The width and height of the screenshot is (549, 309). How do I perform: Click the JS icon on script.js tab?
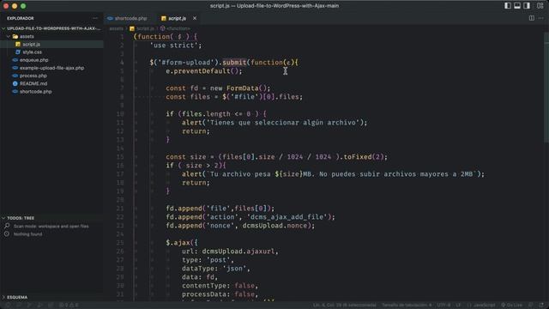pyautogui.click(x=164, y=18)
